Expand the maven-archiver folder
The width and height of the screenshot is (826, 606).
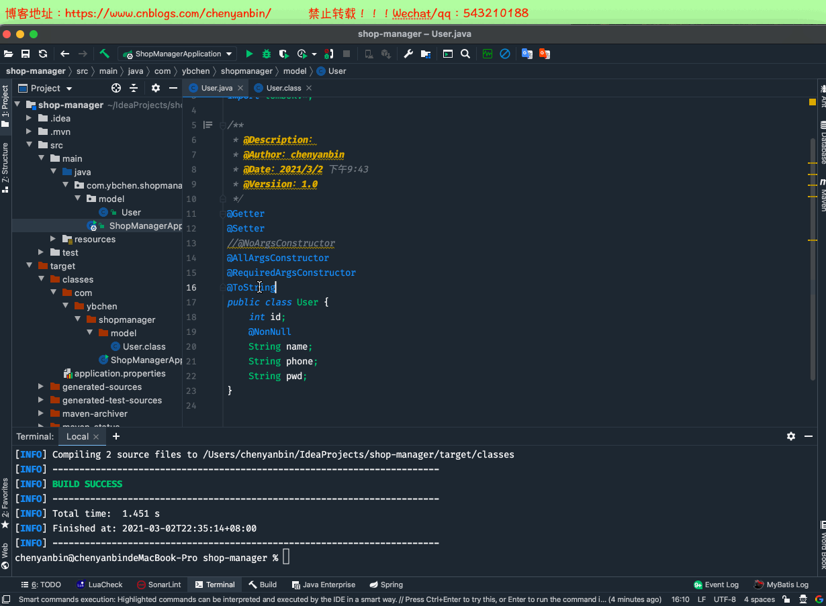tap(41, 413)
